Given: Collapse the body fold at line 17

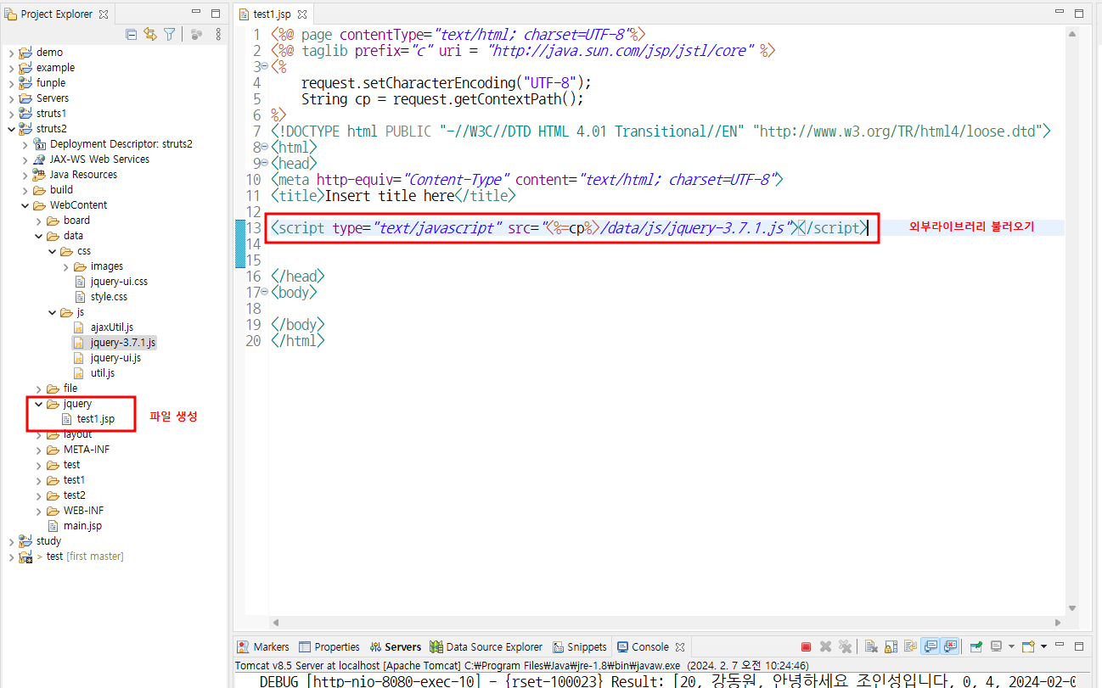Looking at the screenshot, I should 265,292.
